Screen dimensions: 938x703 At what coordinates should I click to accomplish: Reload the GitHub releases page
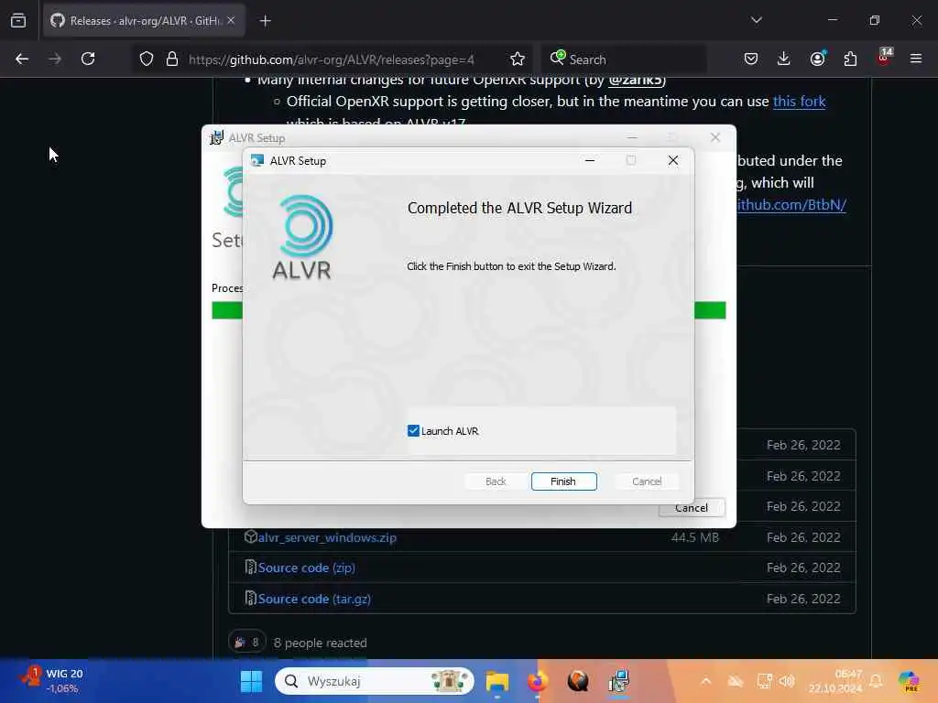(x=88, y=59)
